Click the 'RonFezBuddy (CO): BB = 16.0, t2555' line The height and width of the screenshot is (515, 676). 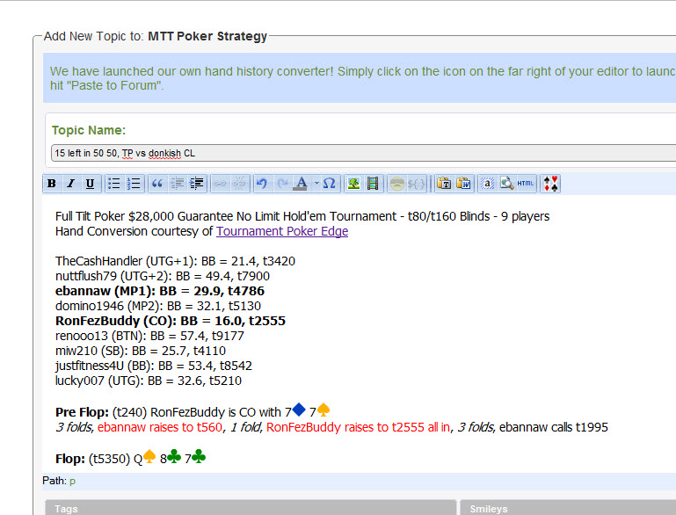coord(171,321)
